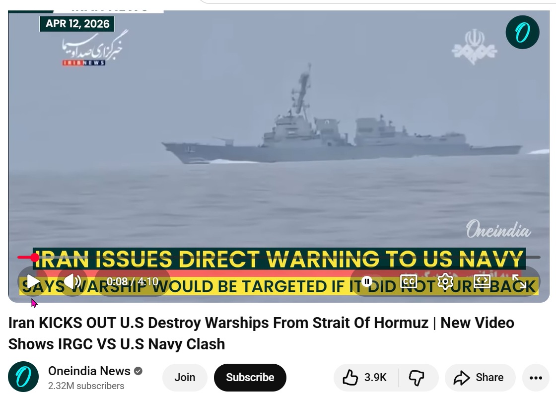Open the more actions three-dot menu
The image size is (556, 394).
pyautogui.click(x=536, y=378)
